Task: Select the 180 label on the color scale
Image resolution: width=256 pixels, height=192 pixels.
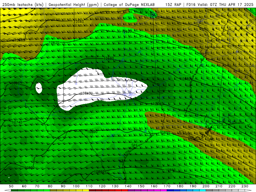Action: [x=180, y=186]
